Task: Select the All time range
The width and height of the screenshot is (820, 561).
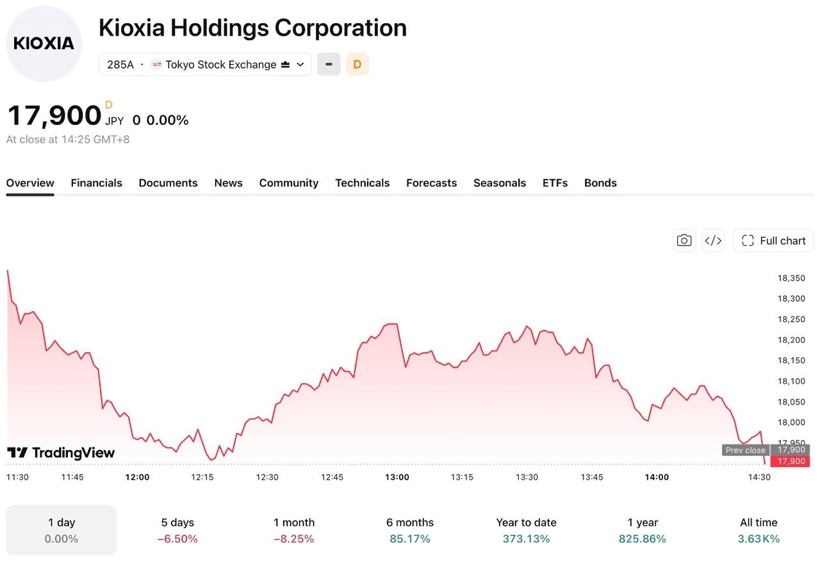Action: tap(758, 530)
